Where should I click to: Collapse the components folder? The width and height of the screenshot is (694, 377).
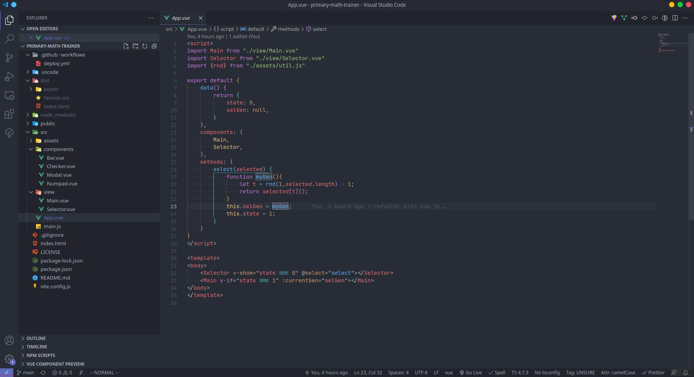[x=89, y=149]
